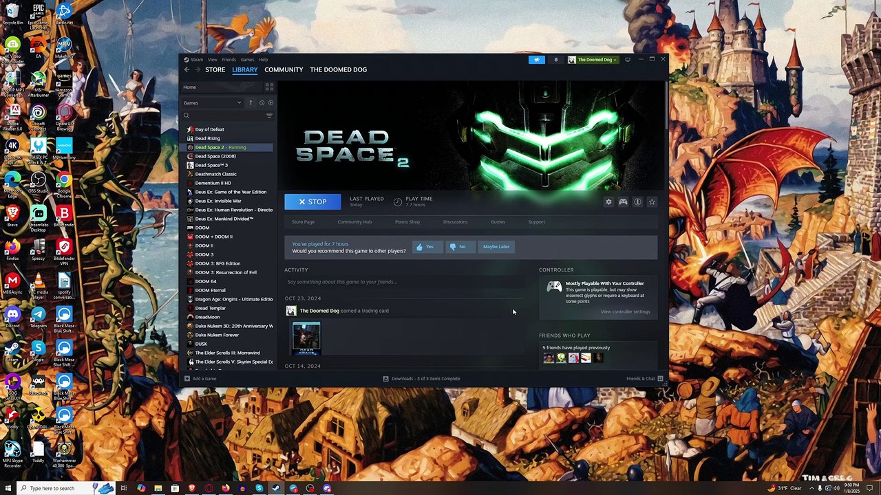This screenshot has height=495, width=881.
Task: Open Task View on the taskbar
Action: click(x=124, y=488)
